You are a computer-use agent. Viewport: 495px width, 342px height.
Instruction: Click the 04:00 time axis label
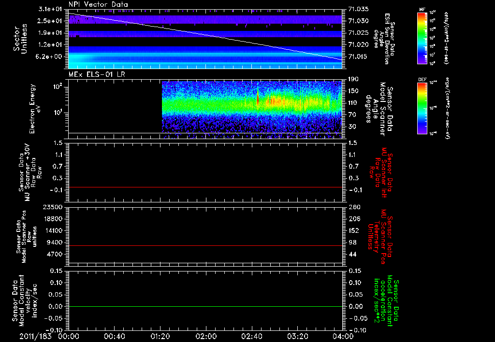pyautogui.click(x=342, y=336)
